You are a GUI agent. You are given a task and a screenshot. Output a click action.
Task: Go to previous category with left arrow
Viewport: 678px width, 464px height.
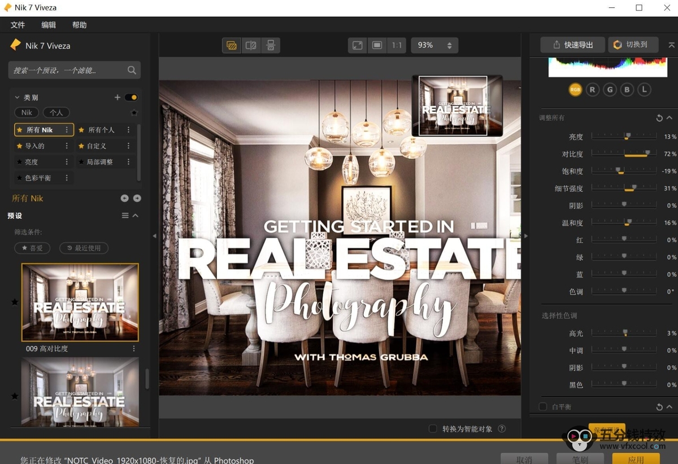click(x=125, y=198)
